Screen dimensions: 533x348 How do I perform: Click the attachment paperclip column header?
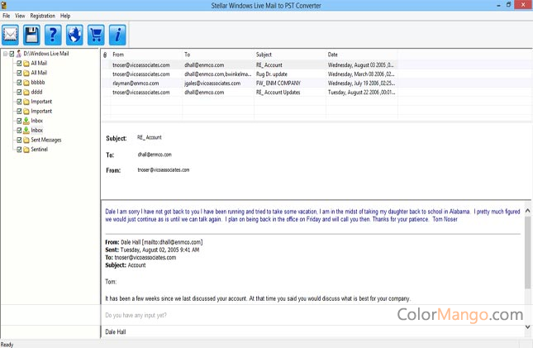pyautogui.click(x=105, y=55)
